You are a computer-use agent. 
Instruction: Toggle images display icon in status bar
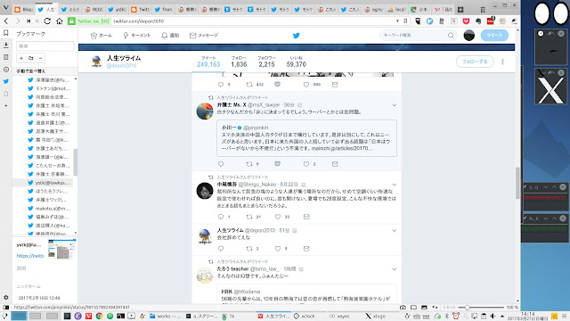[424, 307]
